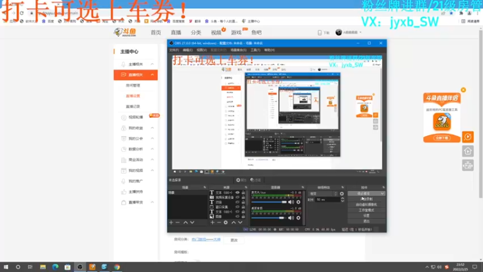Screen dimensions: 483x272
Task: Open Edge browser from the taskbar
Action: 55,267
